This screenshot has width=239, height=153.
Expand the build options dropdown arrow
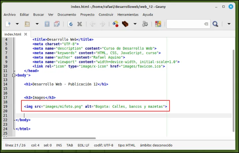pos(135,24)
